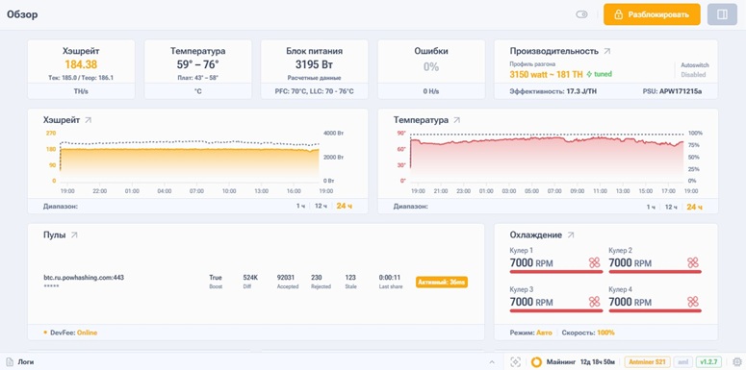Click profile 3150 watt ~ 181 TH
This screenshot has height=370, width=746.
546,74
